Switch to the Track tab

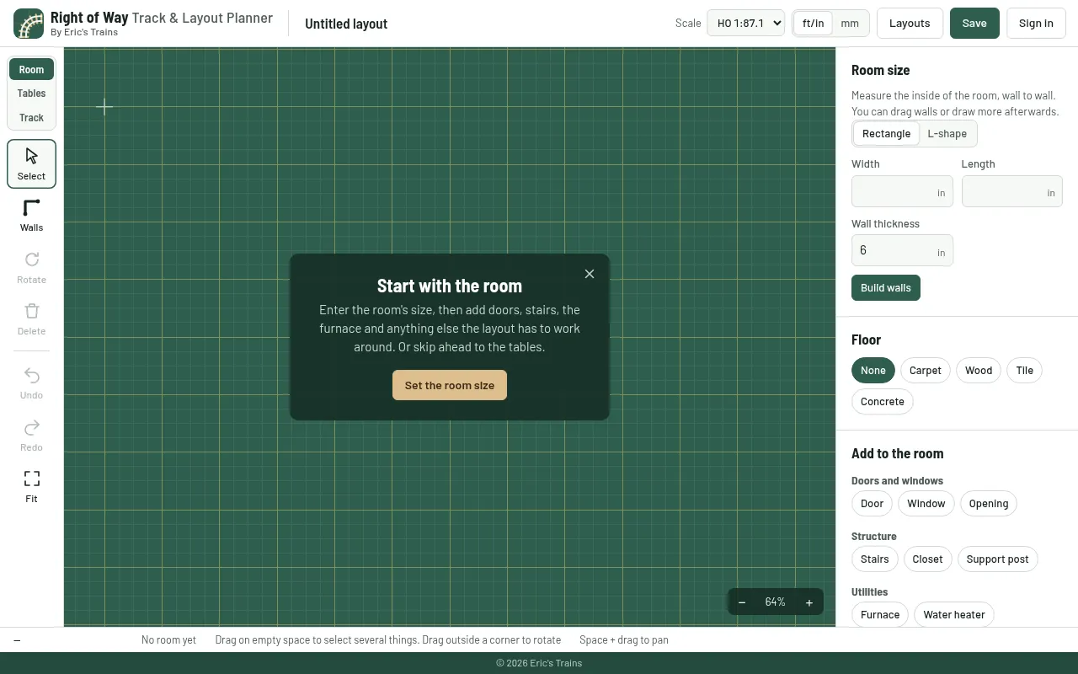point(32,118)
